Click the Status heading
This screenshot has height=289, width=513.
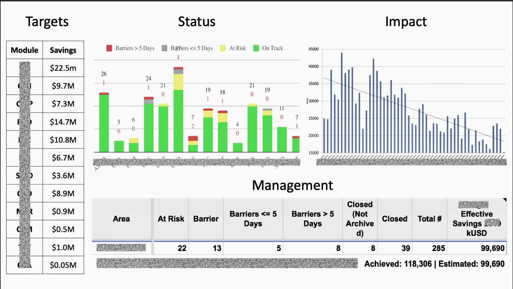197,21
